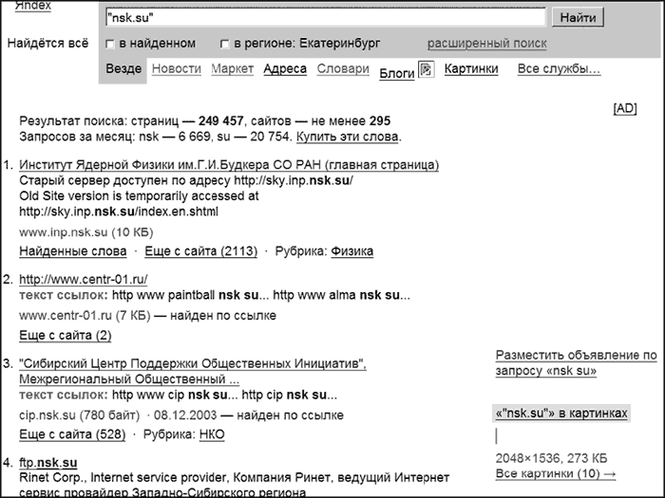
Task: Open the Физика rubric link
Action: point(352,251)
